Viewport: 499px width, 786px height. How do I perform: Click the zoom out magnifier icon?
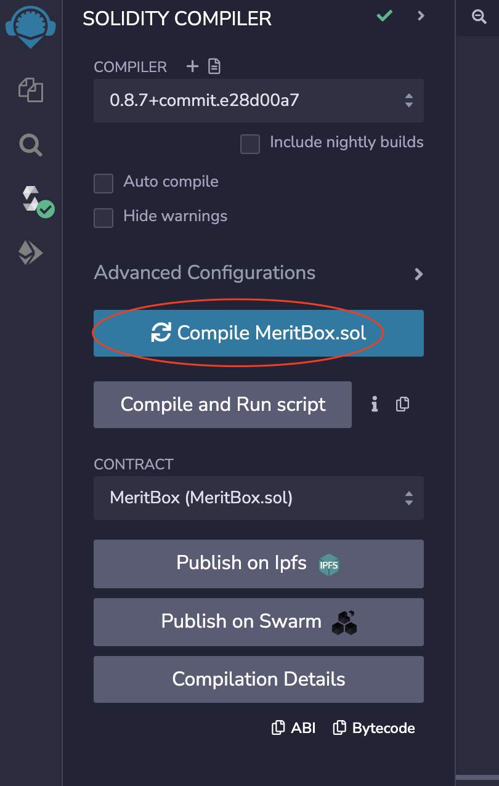[479, 17]
